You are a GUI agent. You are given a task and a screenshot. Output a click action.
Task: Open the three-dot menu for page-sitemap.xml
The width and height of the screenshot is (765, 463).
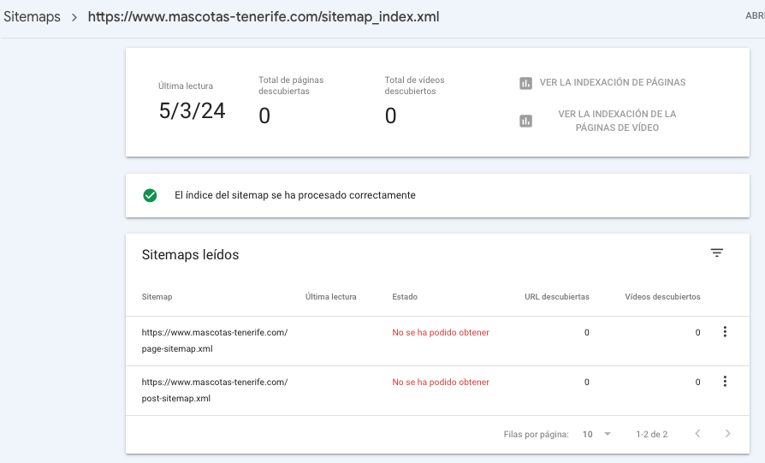(x=725, y=332)
